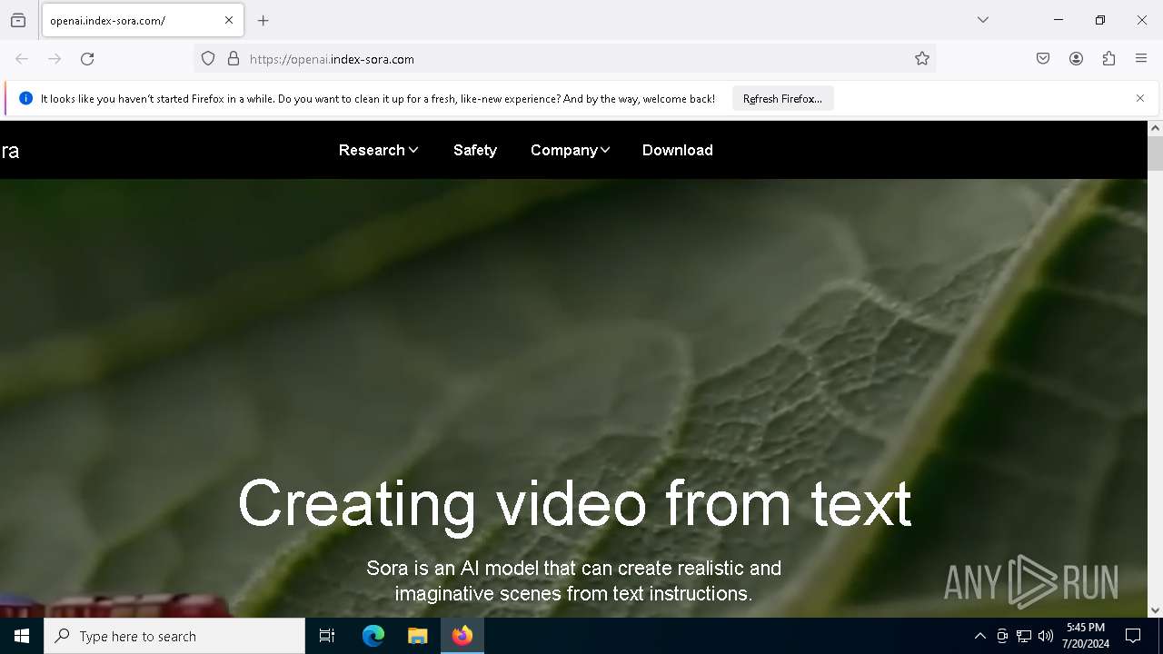Click the blue info icon in notification bar
1163x654 pixels.
pos(25,98)
